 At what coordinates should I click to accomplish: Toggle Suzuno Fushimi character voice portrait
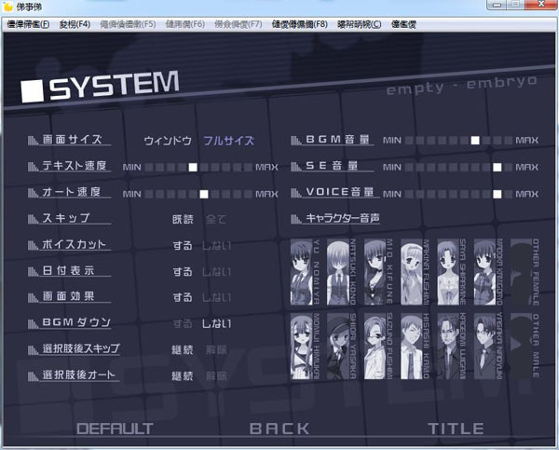coord(375,347)
